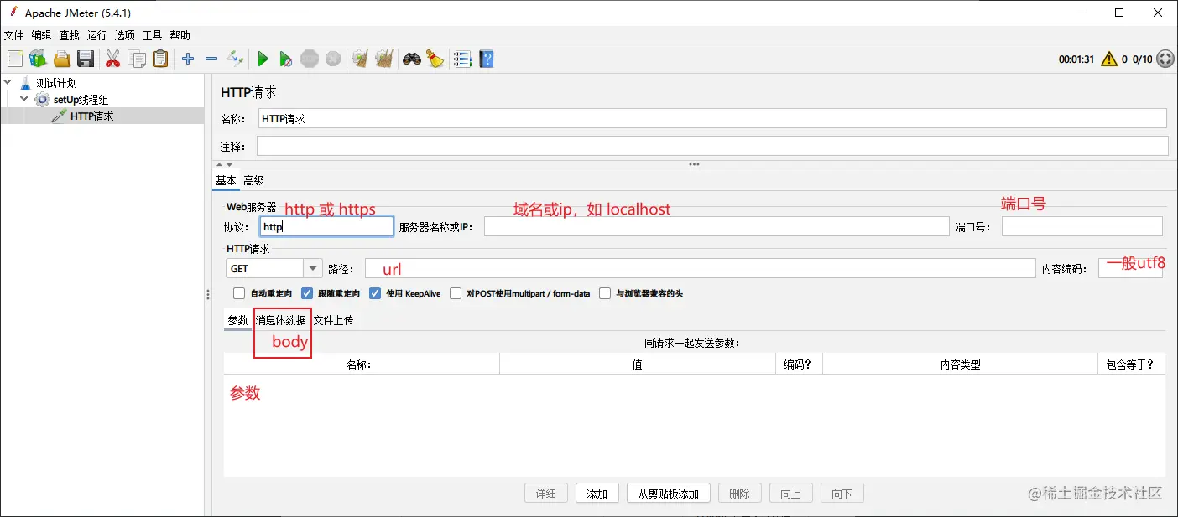The height and width of the screenshot is (517, 1178).
Task: Switch to the 文件上传 tab
Action: coord(333,320)
